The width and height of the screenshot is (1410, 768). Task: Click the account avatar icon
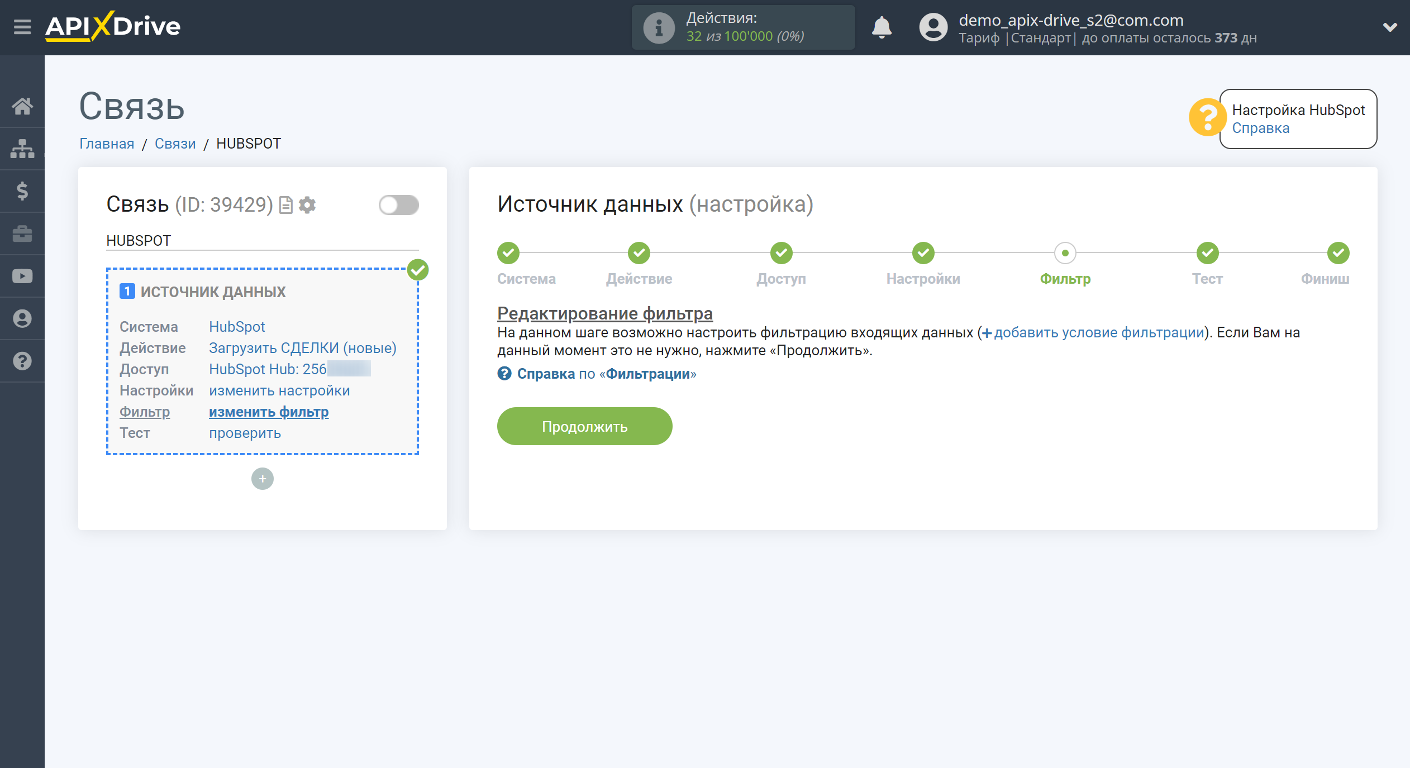[933, 27]
